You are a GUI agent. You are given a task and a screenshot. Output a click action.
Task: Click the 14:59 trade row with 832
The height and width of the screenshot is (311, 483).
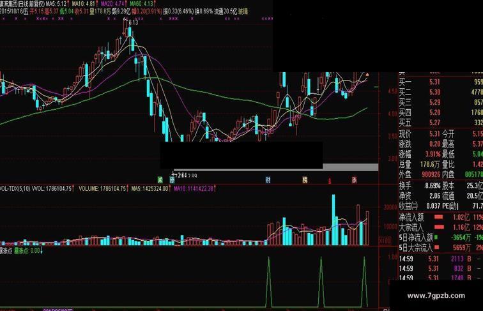point(441,269)
